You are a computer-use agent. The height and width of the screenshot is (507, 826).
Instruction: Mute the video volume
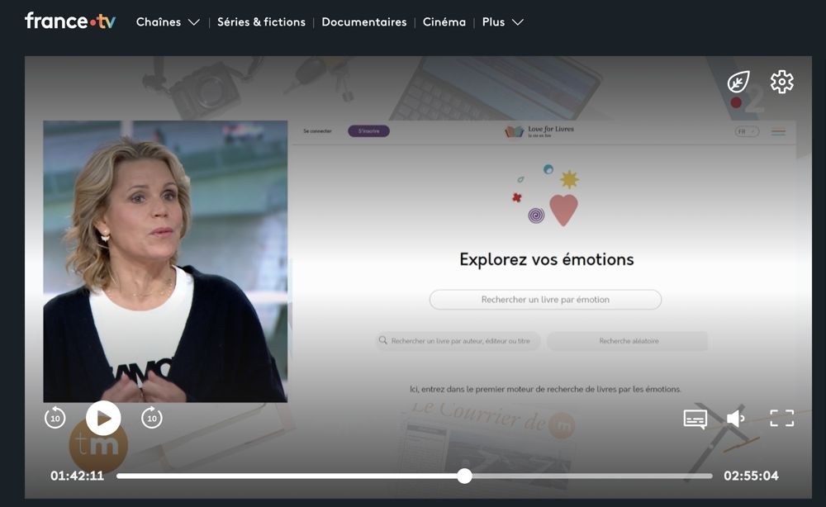[x=735, y=418]
